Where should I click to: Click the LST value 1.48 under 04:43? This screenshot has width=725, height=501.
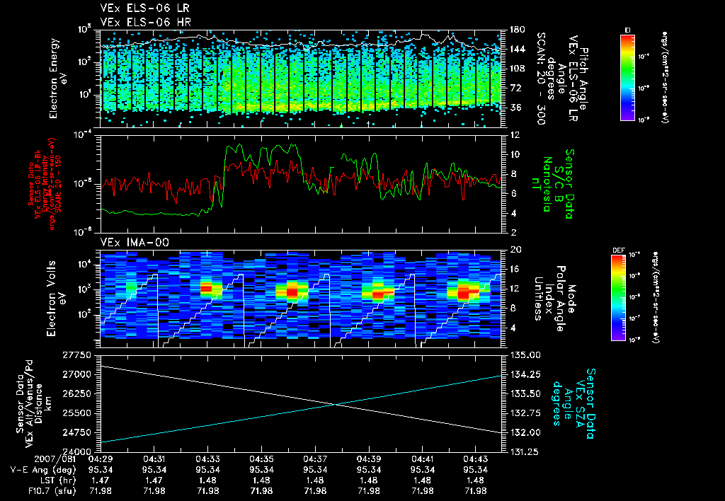pyautogui.click(x=476, y=480)
